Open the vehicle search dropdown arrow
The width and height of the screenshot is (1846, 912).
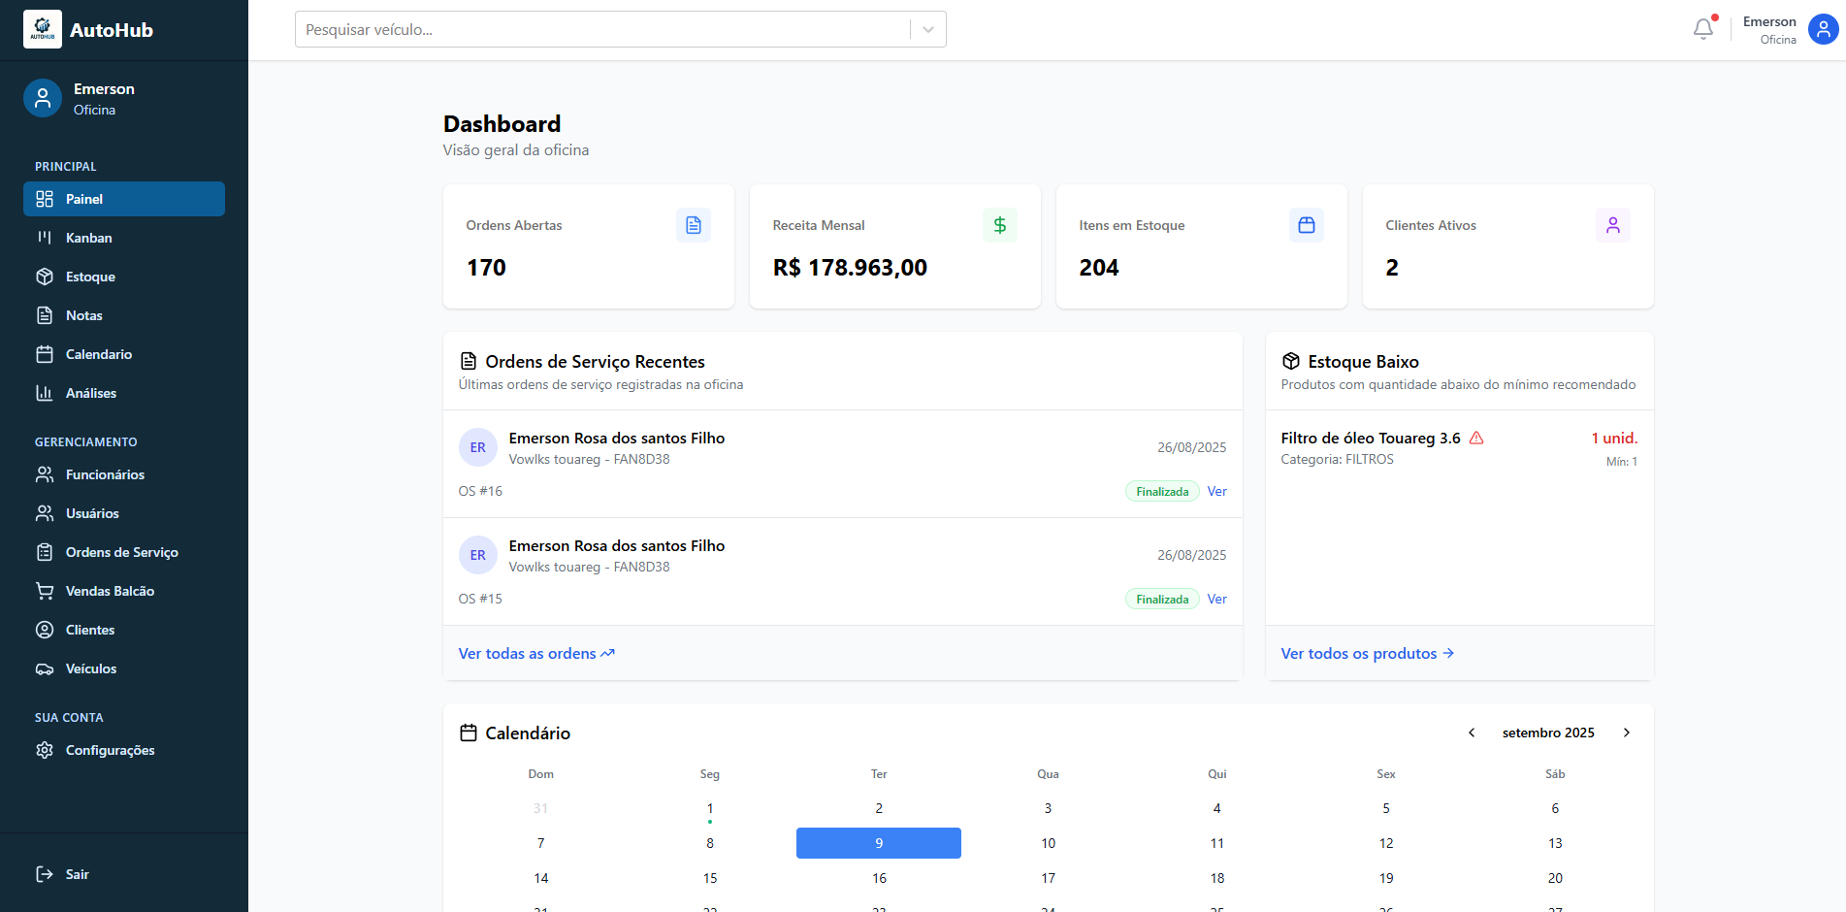tap(927, 29)
